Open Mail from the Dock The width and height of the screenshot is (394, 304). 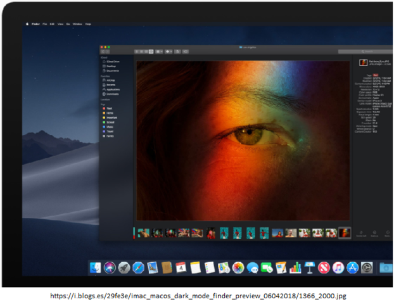[153, 267]
